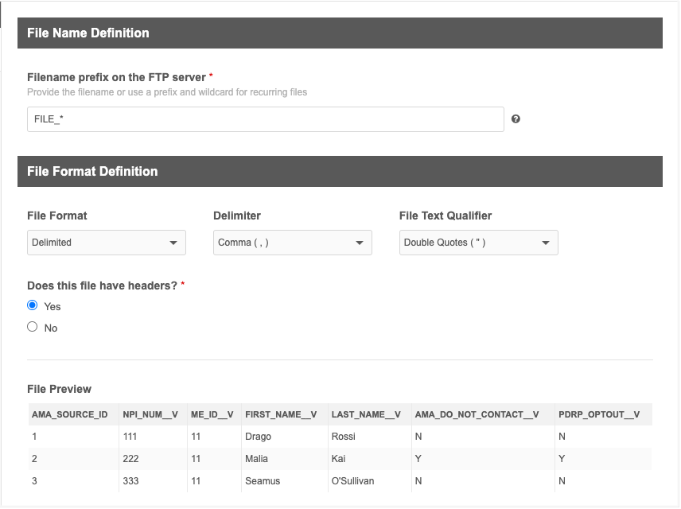Select the LAST_NAME__V column header
Viewport: 681px width, 509px height.
[x=366, y=414]
